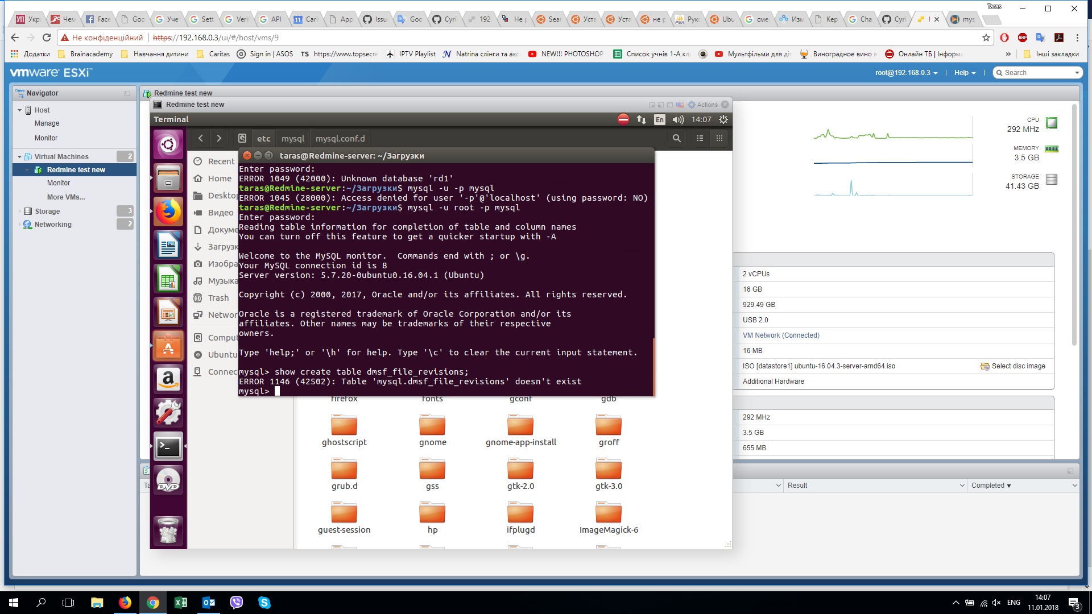Open Skype from the Windows taskbar
The image size is (1092, 614).
265,603
